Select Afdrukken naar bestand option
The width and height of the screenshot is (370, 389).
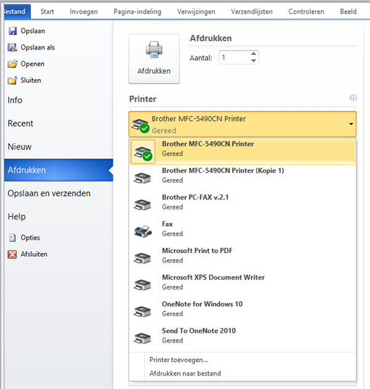pos(185,373)
